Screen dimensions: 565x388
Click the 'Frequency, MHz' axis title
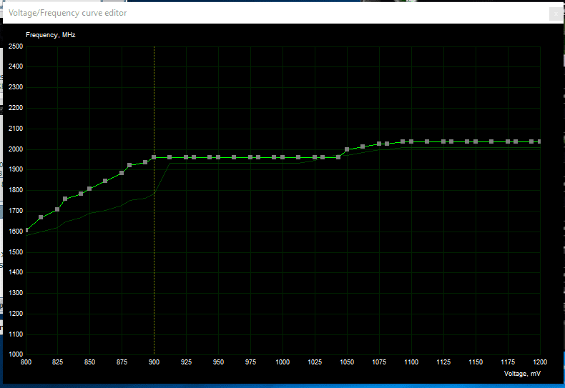(x=51, y=35)
